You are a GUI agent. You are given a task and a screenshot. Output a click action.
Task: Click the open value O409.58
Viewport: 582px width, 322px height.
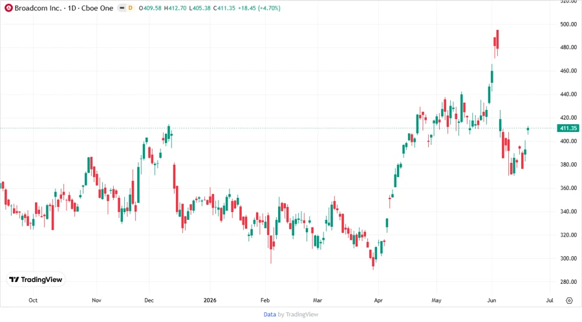click(150, 8)
